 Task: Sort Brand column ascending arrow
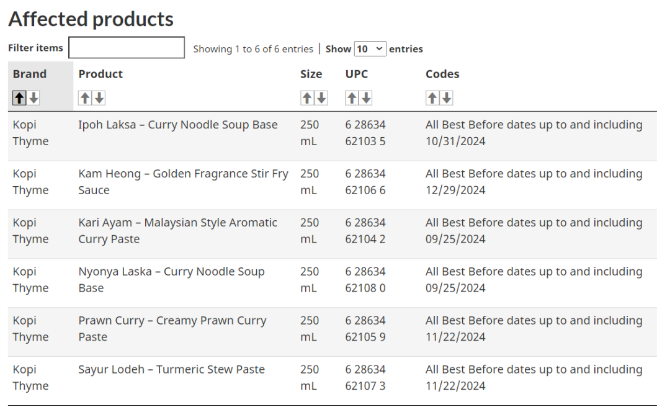(x=19, y=98)
